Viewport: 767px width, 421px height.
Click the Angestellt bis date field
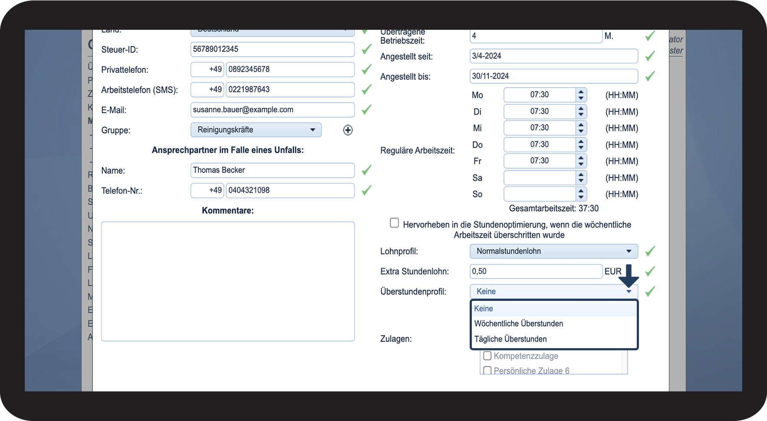(x=553, y=76)
